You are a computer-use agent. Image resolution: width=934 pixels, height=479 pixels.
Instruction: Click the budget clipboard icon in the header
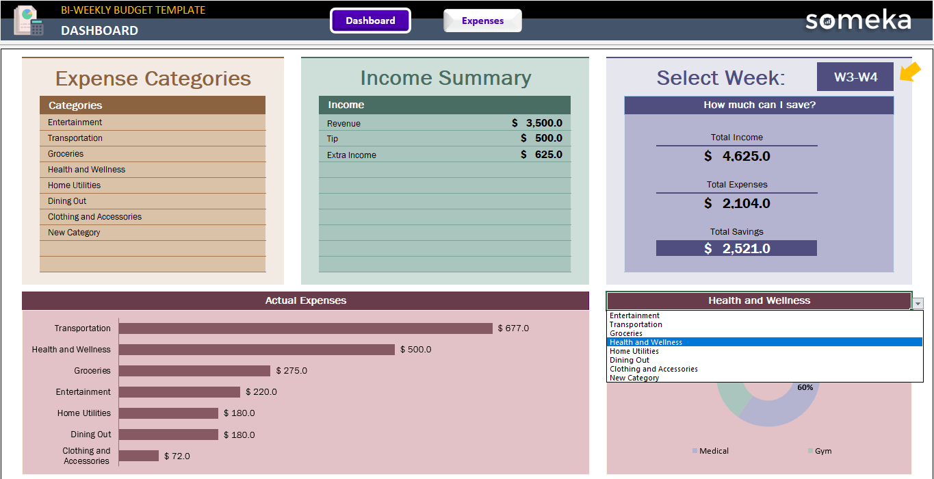pyautogui.click(x=27, y=21)
